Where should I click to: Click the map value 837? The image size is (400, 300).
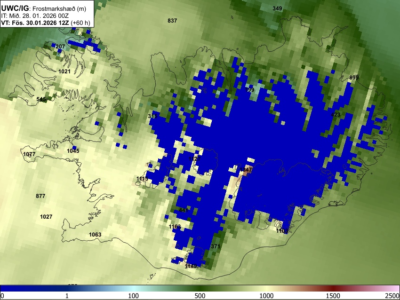tap(172, 21)
